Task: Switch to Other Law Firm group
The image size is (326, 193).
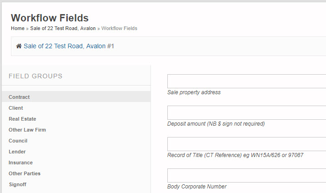Action: click(27, 130)
